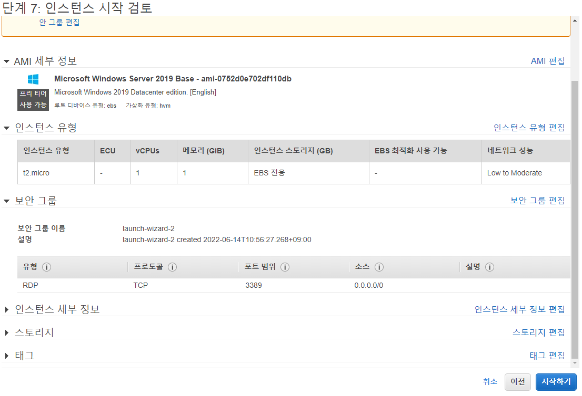
Task: Open the AMI 편집 link
Action: pyautogui.click(x=547, y=61)
